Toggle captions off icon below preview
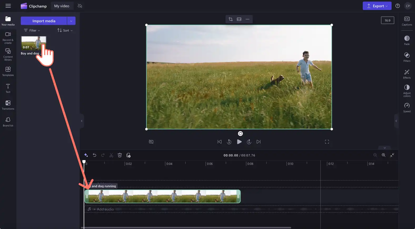 [x=151, y=142]
